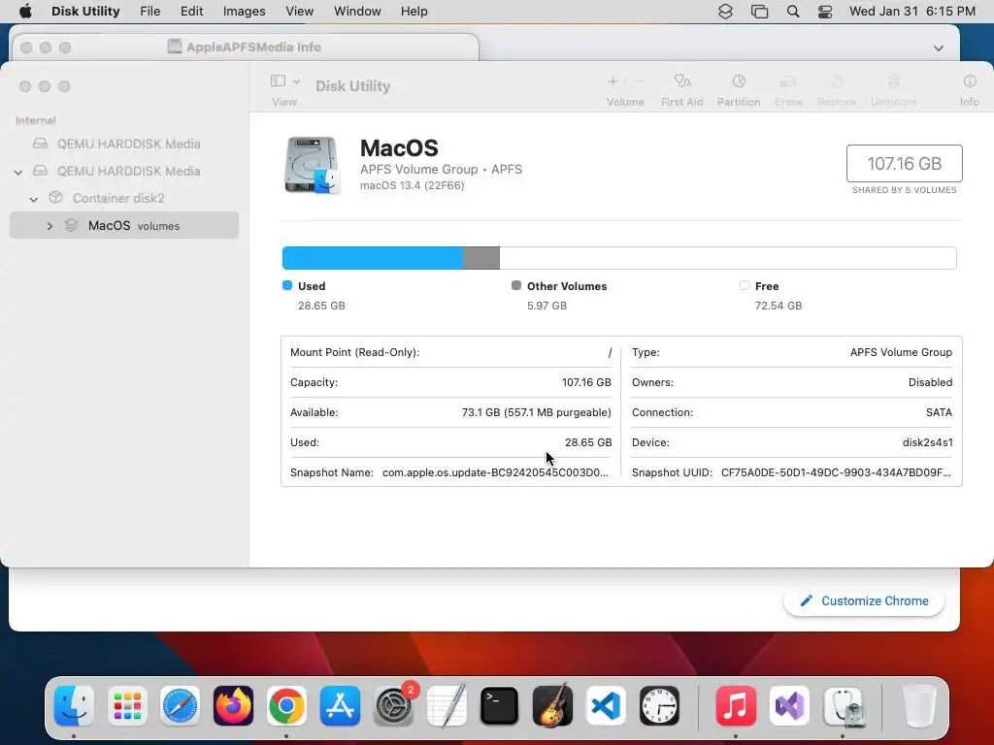Open Launchpad from the Dock
Viewport: 994px width, 745px height.
(127, 706)
